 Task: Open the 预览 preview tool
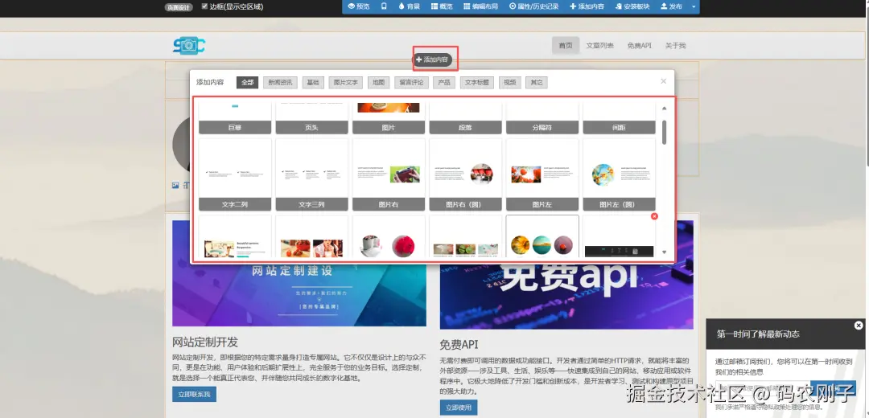(359, 6)
